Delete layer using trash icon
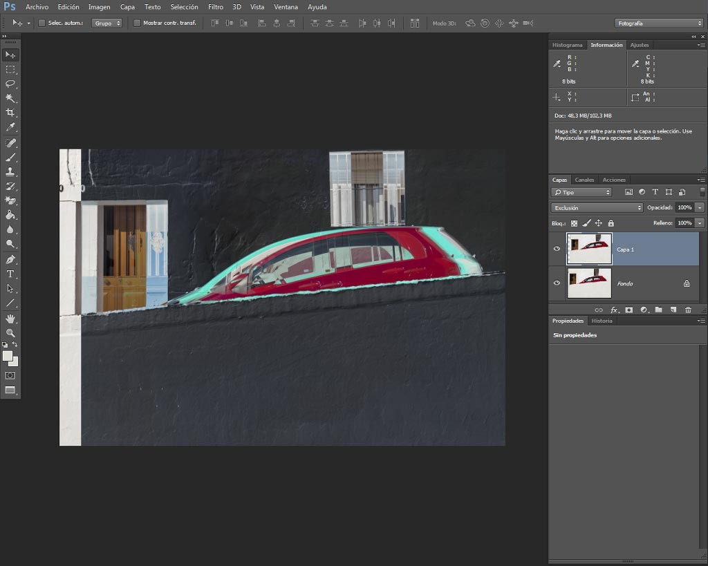Image resolution: width=708 pixels, height=566 pixels. [x=688, y=310]
